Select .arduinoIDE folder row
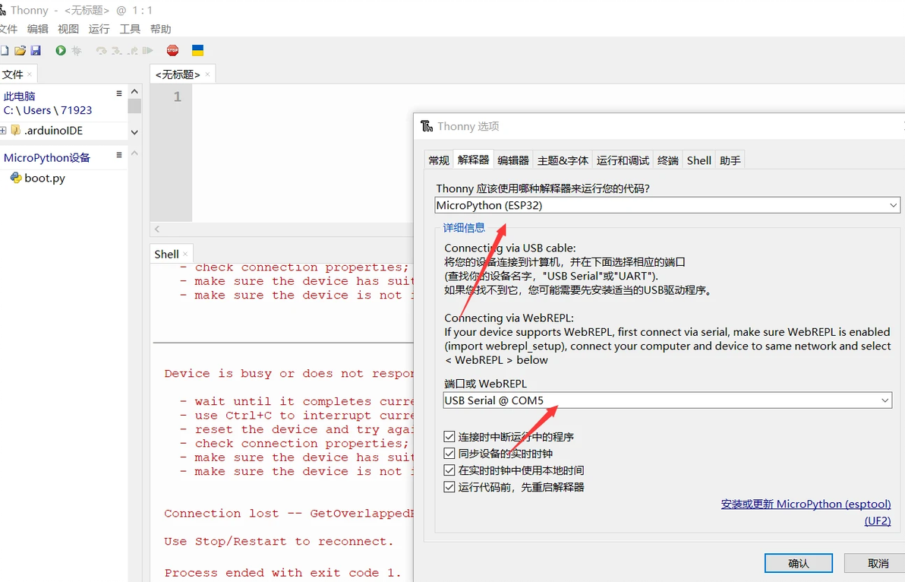905x582 pixels. coord(64,131)
